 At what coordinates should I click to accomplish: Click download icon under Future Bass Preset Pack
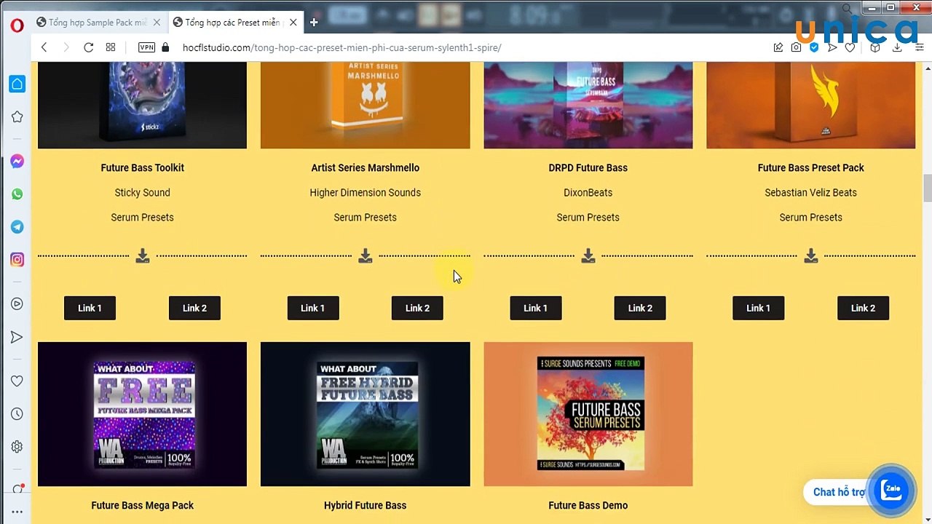(x=811, y=255)
